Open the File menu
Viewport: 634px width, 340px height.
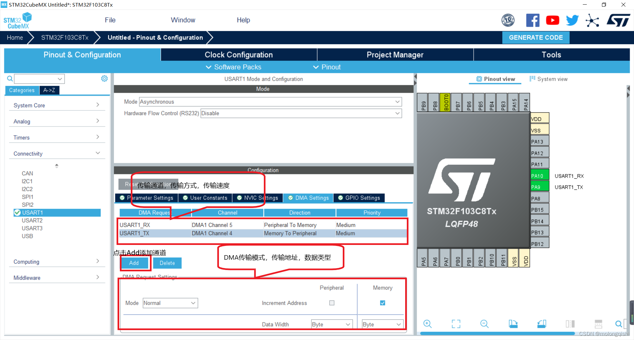pos(110,20)
